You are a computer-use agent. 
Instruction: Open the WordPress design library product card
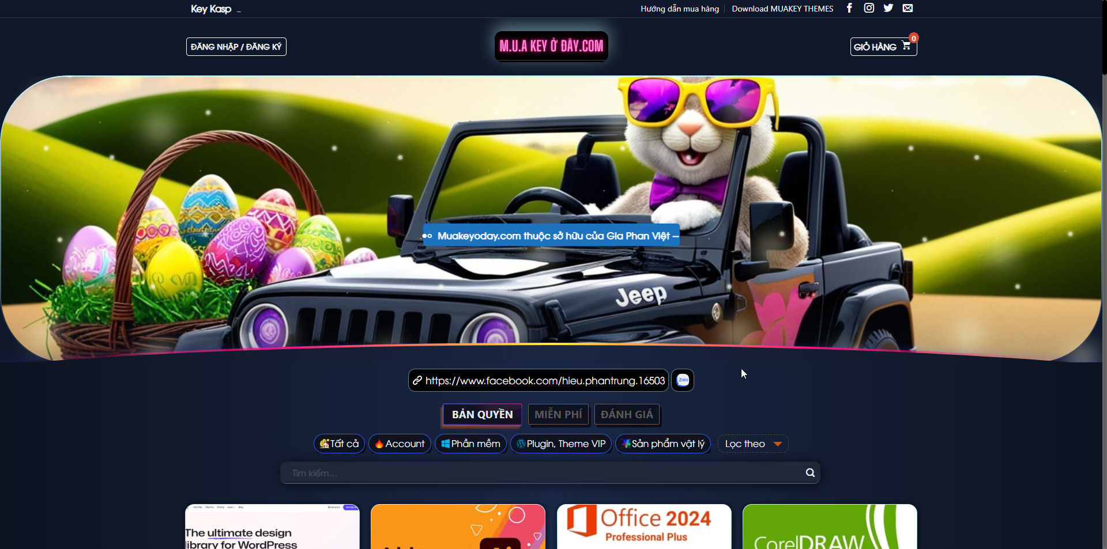point(272,527)
